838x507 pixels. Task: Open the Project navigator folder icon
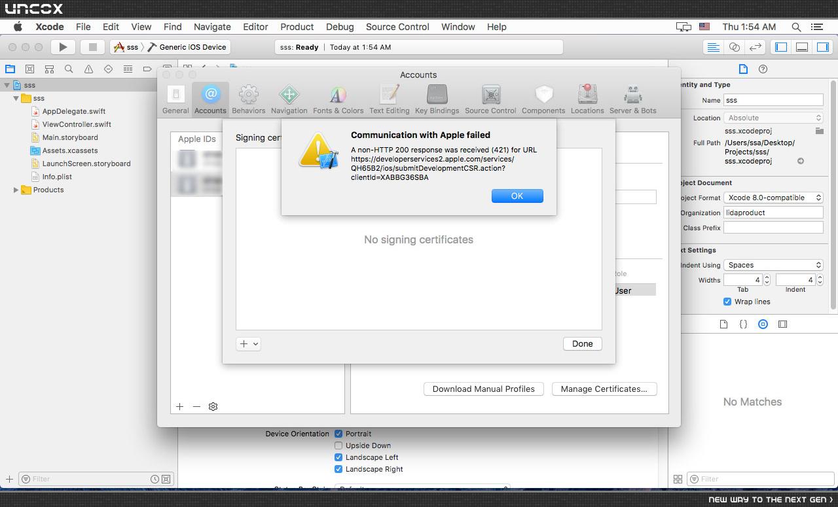pos(10,69)
